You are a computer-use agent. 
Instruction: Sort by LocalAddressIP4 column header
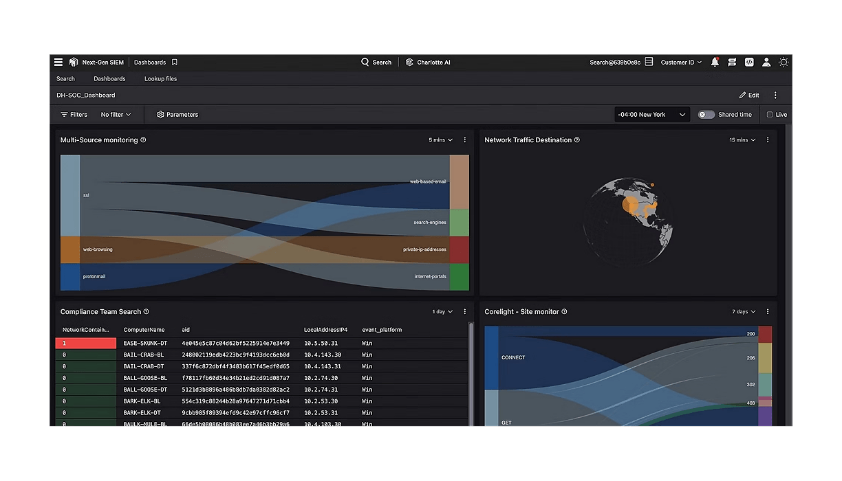point(325,330)
